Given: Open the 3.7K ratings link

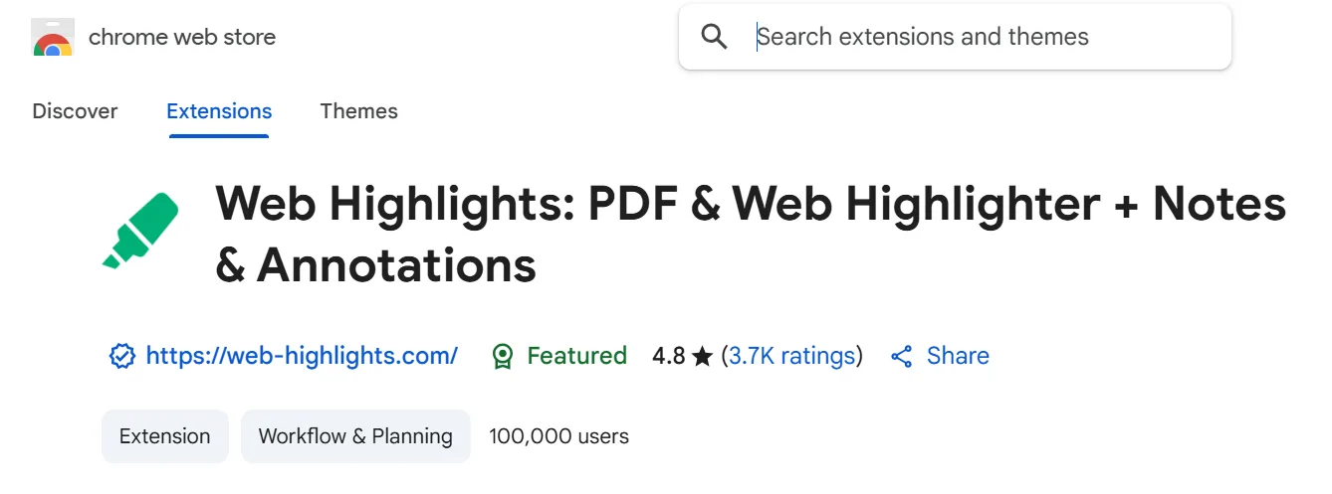Looking at the screenshot, I should (x=792, y=356).
